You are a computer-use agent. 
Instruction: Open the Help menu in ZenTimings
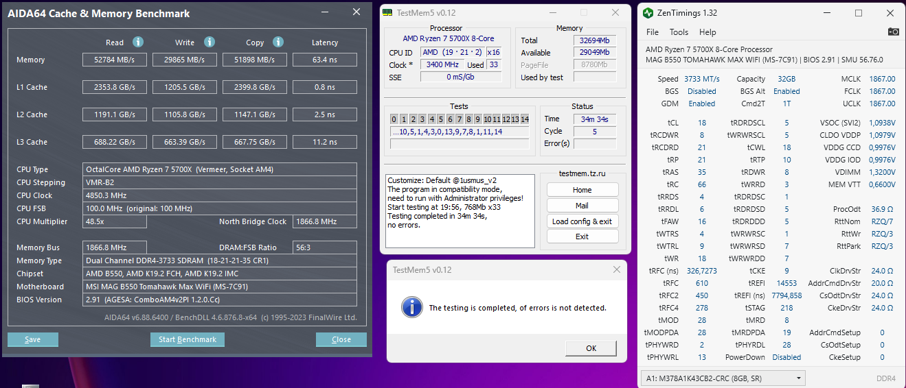707,32
